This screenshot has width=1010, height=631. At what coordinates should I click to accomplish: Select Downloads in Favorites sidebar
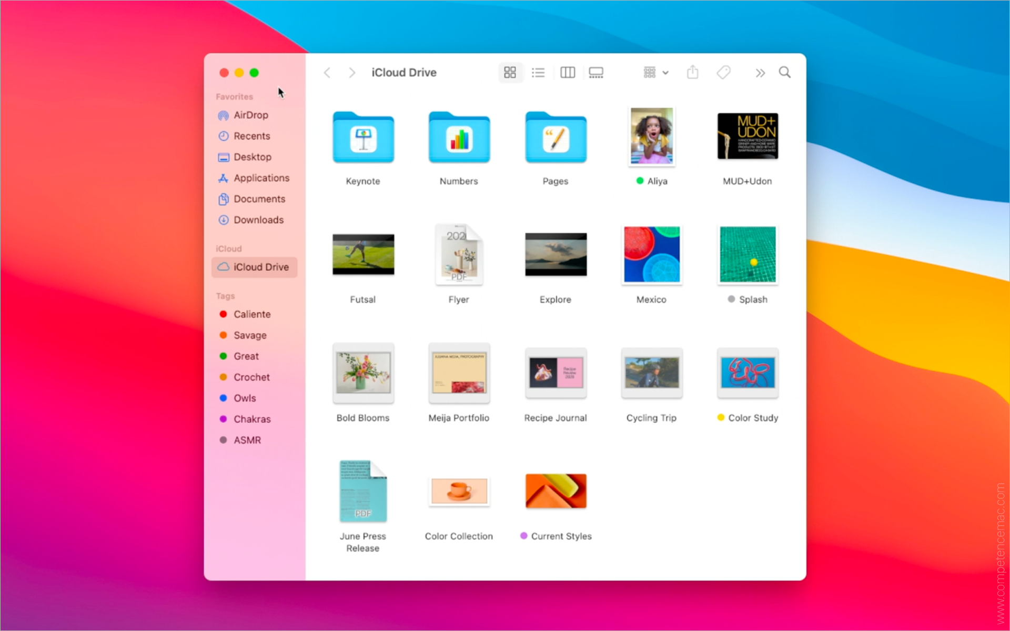pos(258,220)
